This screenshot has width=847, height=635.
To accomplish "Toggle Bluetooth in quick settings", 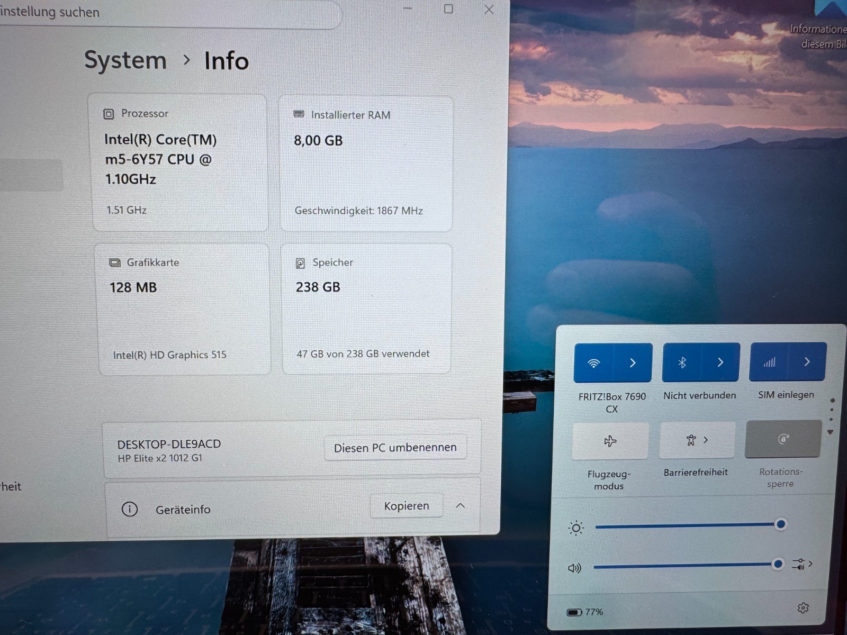I will point(682,362).
